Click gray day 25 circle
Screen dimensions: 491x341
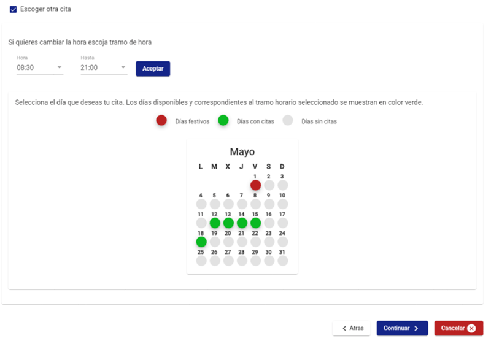coord(201,261)
